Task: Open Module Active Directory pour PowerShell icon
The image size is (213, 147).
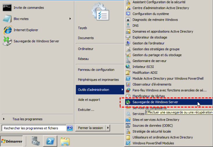Action: pyautogui.click(x=128, y=78)
